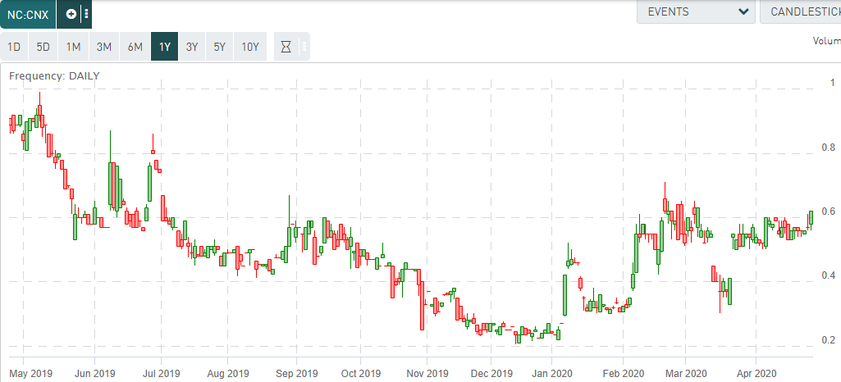
Task: Click the 0.2 price axis label
Action: point(828,340)
